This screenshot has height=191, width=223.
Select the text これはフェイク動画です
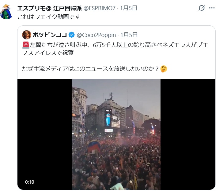tap(49, 17)
